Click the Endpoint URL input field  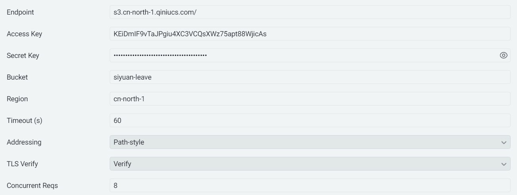(310, 12)
